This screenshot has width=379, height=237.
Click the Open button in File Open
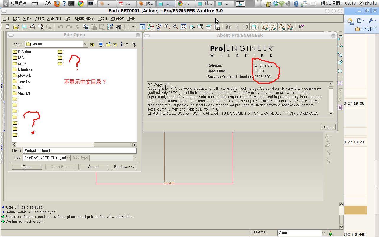pyautogui.click(x=27, y=167)
